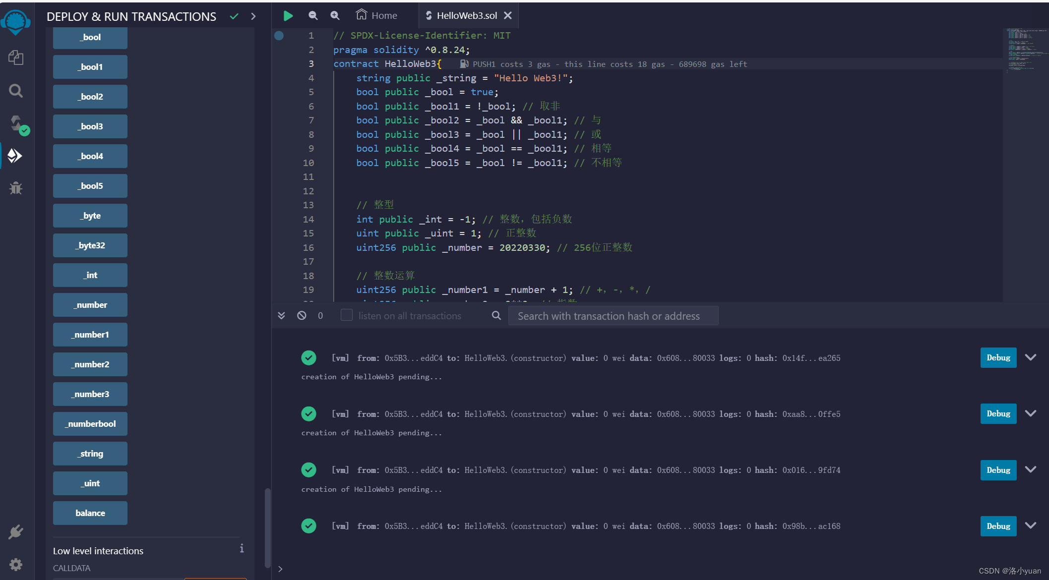
Task: Focus the transaction hash search field
Action: click(613, 316)
